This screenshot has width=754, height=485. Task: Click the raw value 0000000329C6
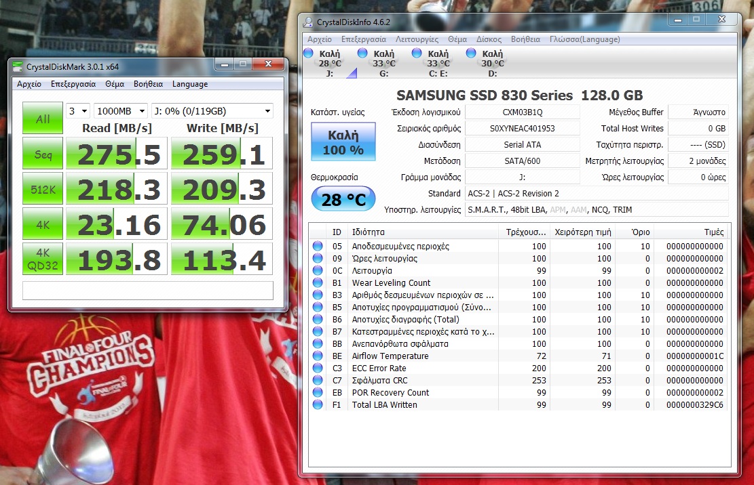(694, 405)
